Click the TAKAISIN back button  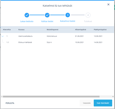point(87,103)
